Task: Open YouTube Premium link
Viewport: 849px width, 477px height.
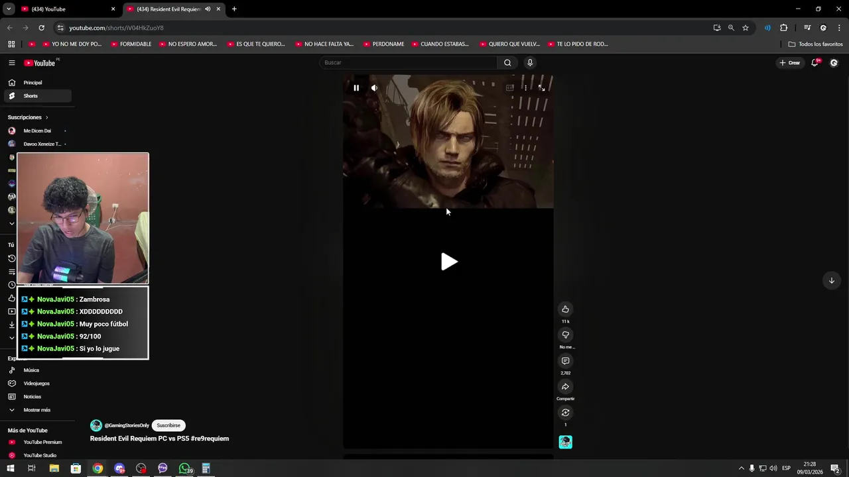Action: 37,442
